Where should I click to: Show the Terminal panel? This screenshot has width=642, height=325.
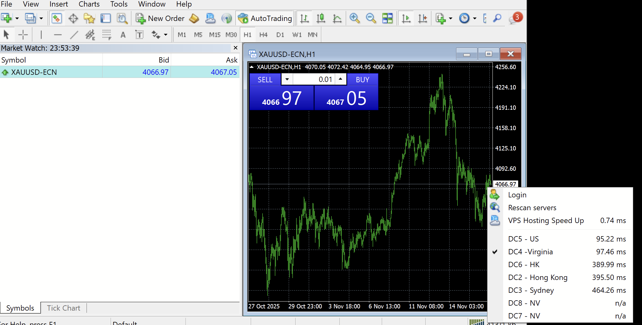point(106,18)
